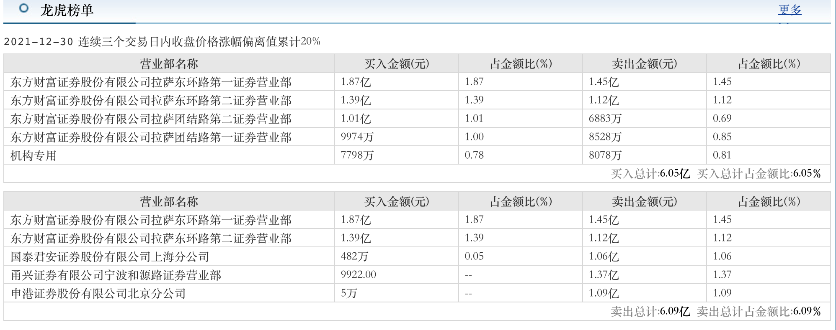Open the 更多 link
This screenshot has height=330, width=836.
pyautogui.click(x=790, y=10)
